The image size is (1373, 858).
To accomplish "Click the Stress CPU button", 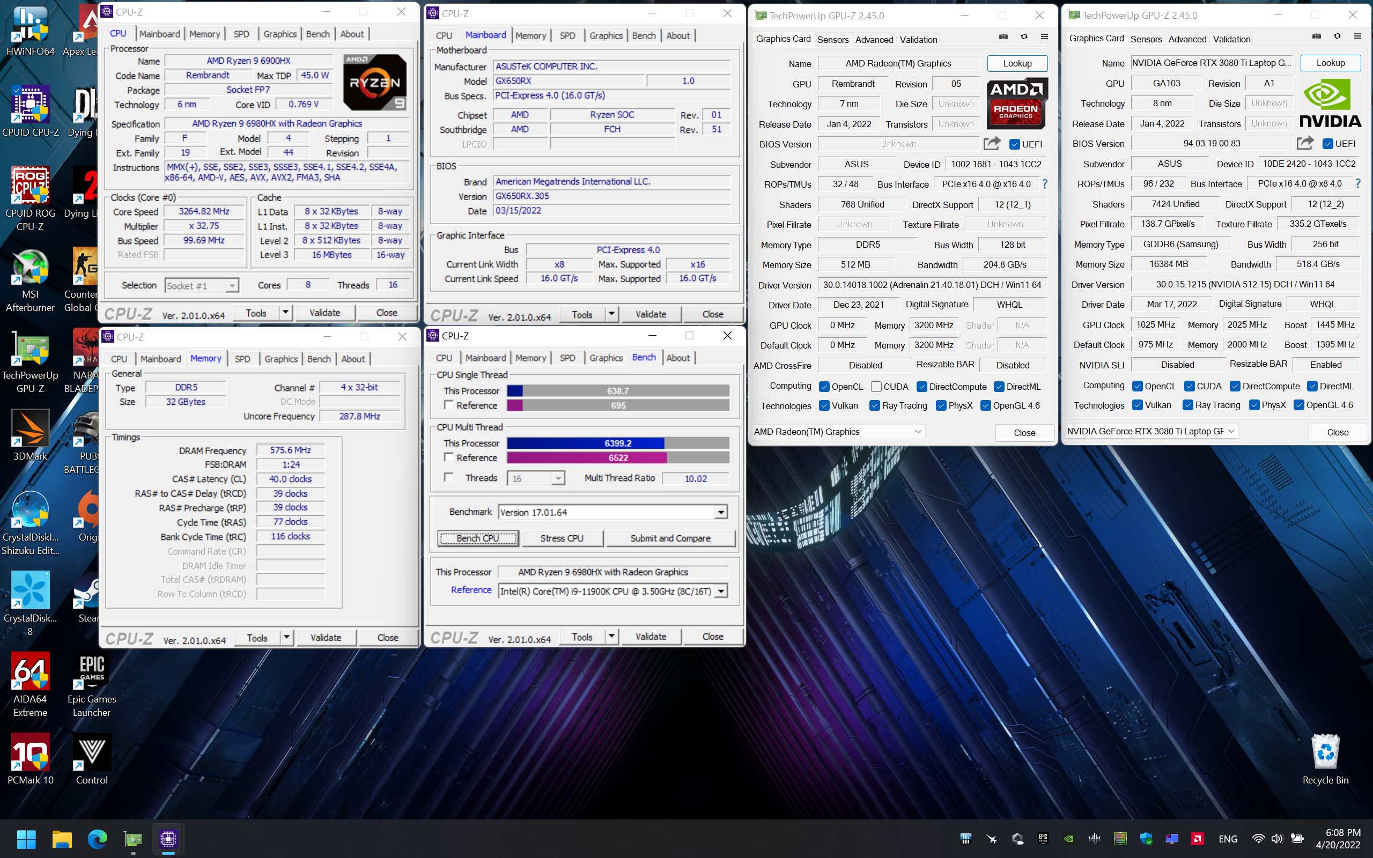I will point(562,538).
